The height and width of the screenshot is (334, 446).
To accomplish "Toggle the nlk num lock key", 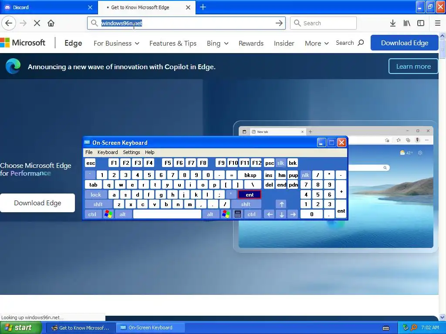I will [x=305, y=175].
